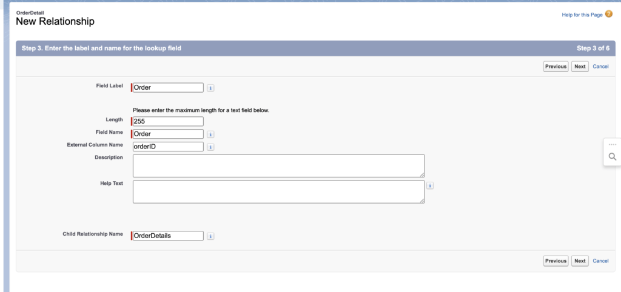Click the info icon beside Field Label

pyautogui.click(x=210, y=88)
